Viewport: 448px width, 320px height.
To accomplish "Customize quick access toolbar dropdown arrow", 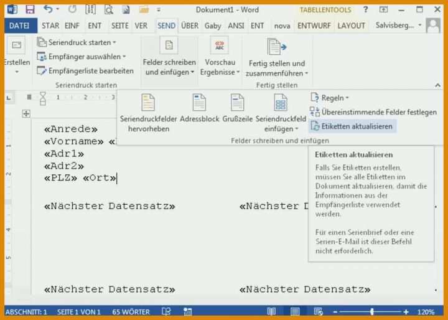I will 159,10.
